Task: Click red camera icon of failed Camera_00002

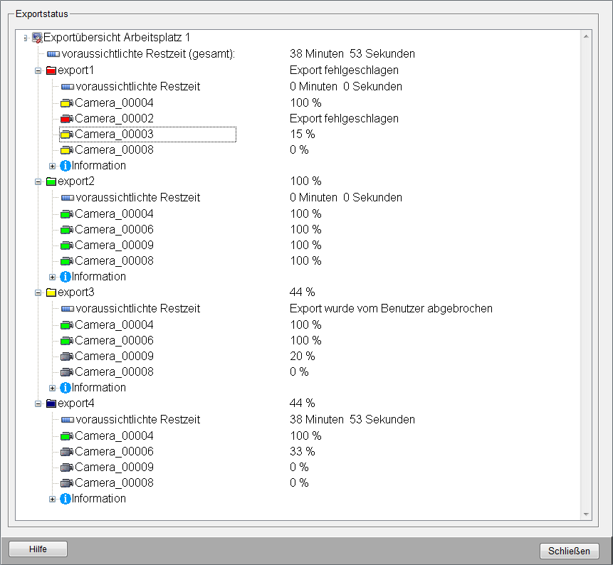Action: point(66,119)
